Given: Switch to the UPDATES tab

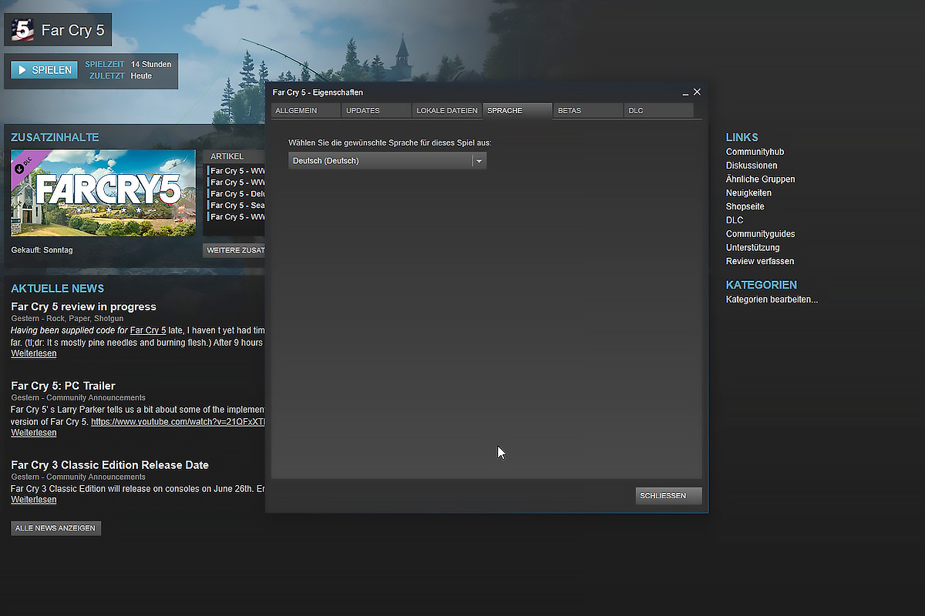Looking at the screenshot, I should tap(375, 111).
